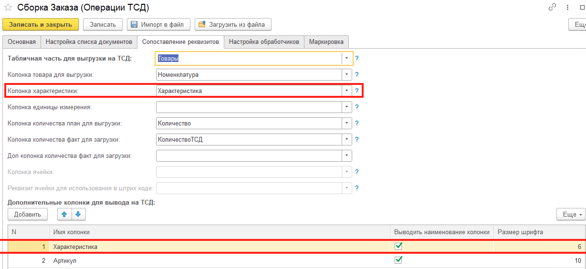The image size is (586, 269).
Task: Click Записать и закрыть button
Action: pyautogui.click(x=41, y=24)
